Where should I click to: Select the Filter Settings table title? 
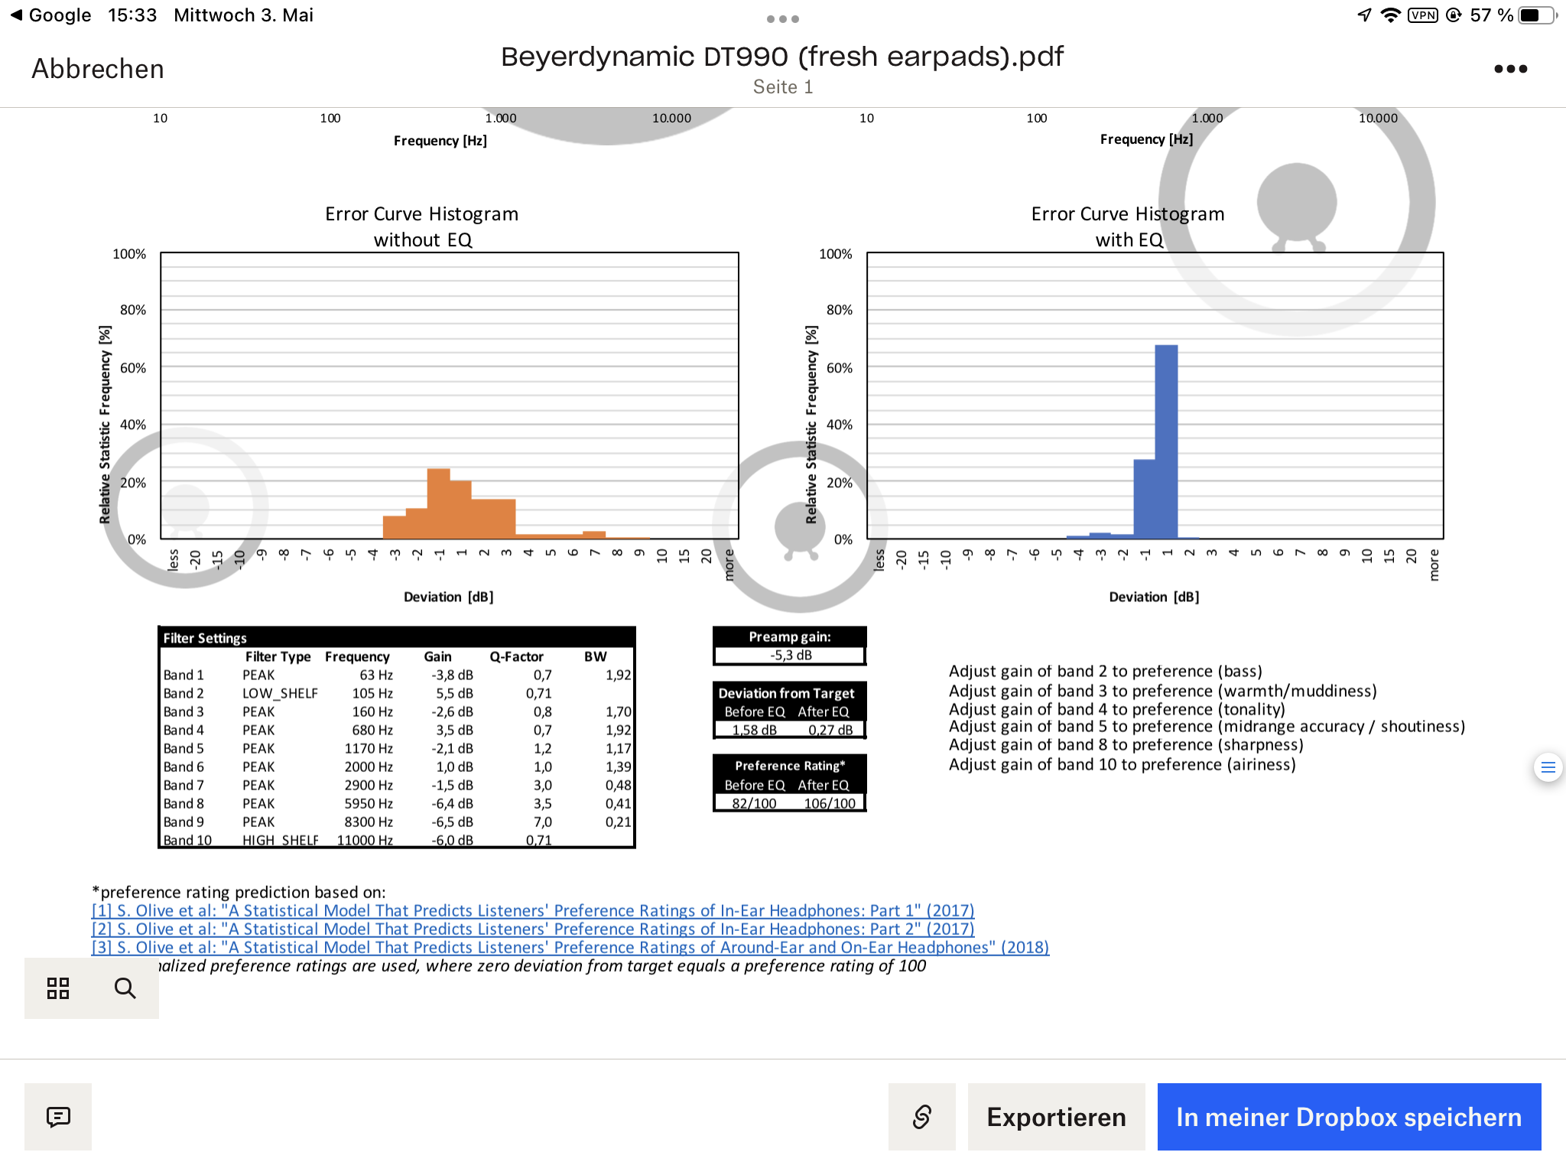pyautogui.click(x=205, y=638)
